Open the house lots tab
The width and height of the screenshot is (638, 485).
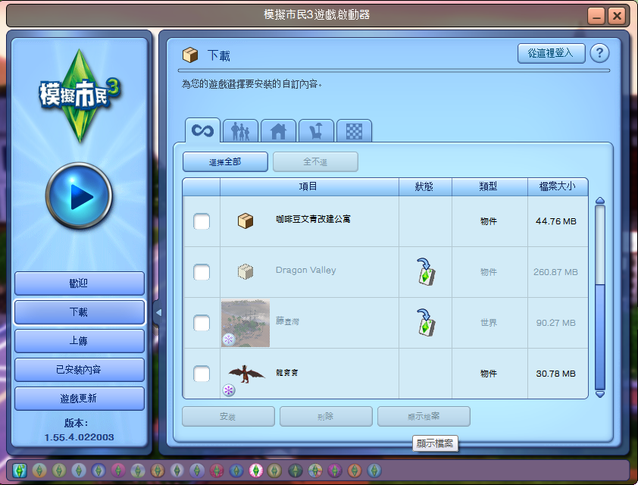(x=278, y=131)
